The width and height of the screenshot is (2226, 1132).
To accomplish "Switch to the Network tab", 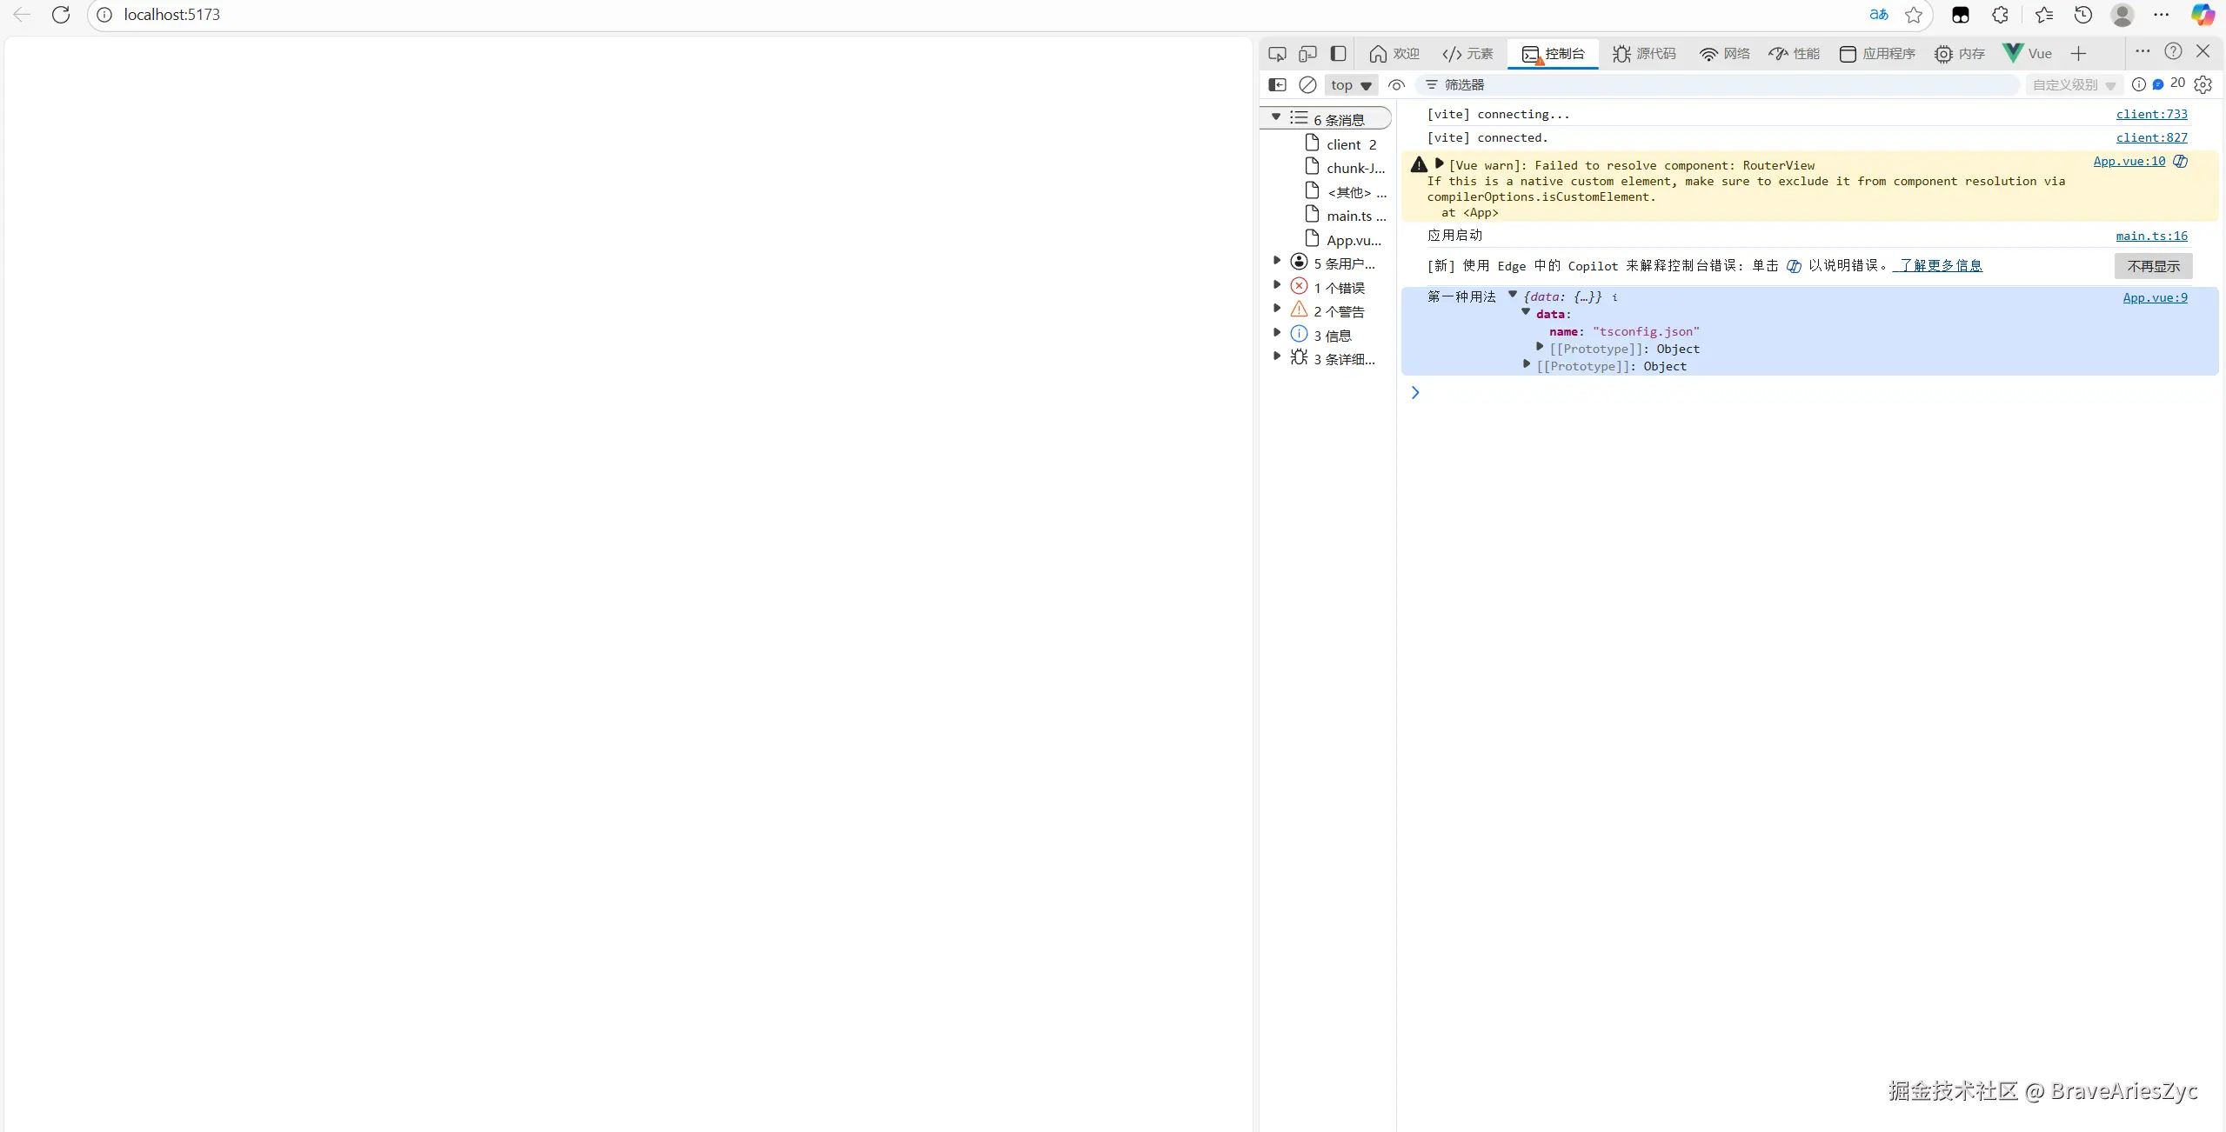I will [x=1725, y=54].
